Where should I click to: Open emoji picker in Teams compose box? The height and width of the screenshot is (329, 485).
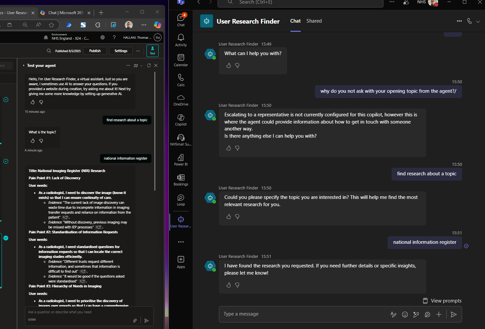tap(405, 315)
